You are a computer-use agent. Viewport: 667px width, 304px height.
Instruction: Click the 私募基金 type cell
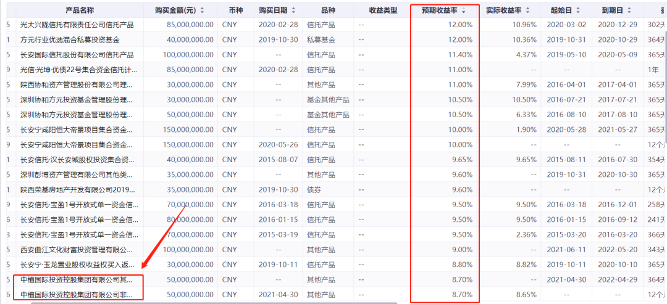321,40
